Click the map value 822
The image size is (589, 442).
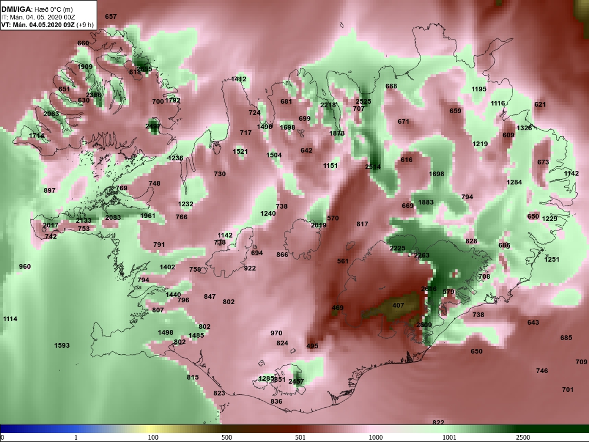(x=438, y=423)
